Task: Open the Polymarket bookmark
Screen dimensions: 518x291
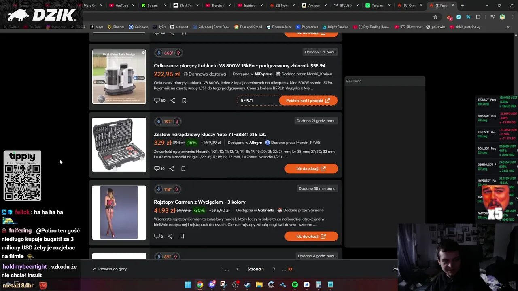Action: click(307, 27)
